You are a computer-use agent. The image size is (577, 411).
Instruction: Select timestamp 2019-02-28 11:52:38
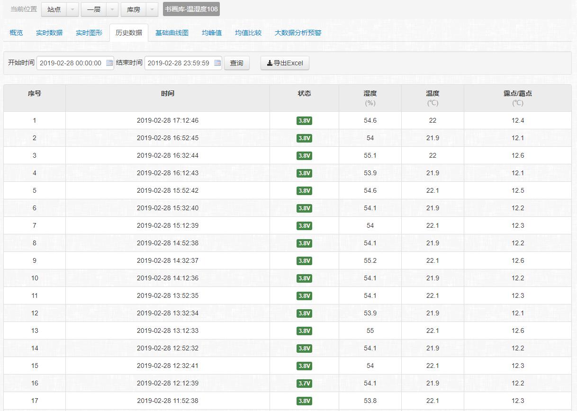pos(168,401)
